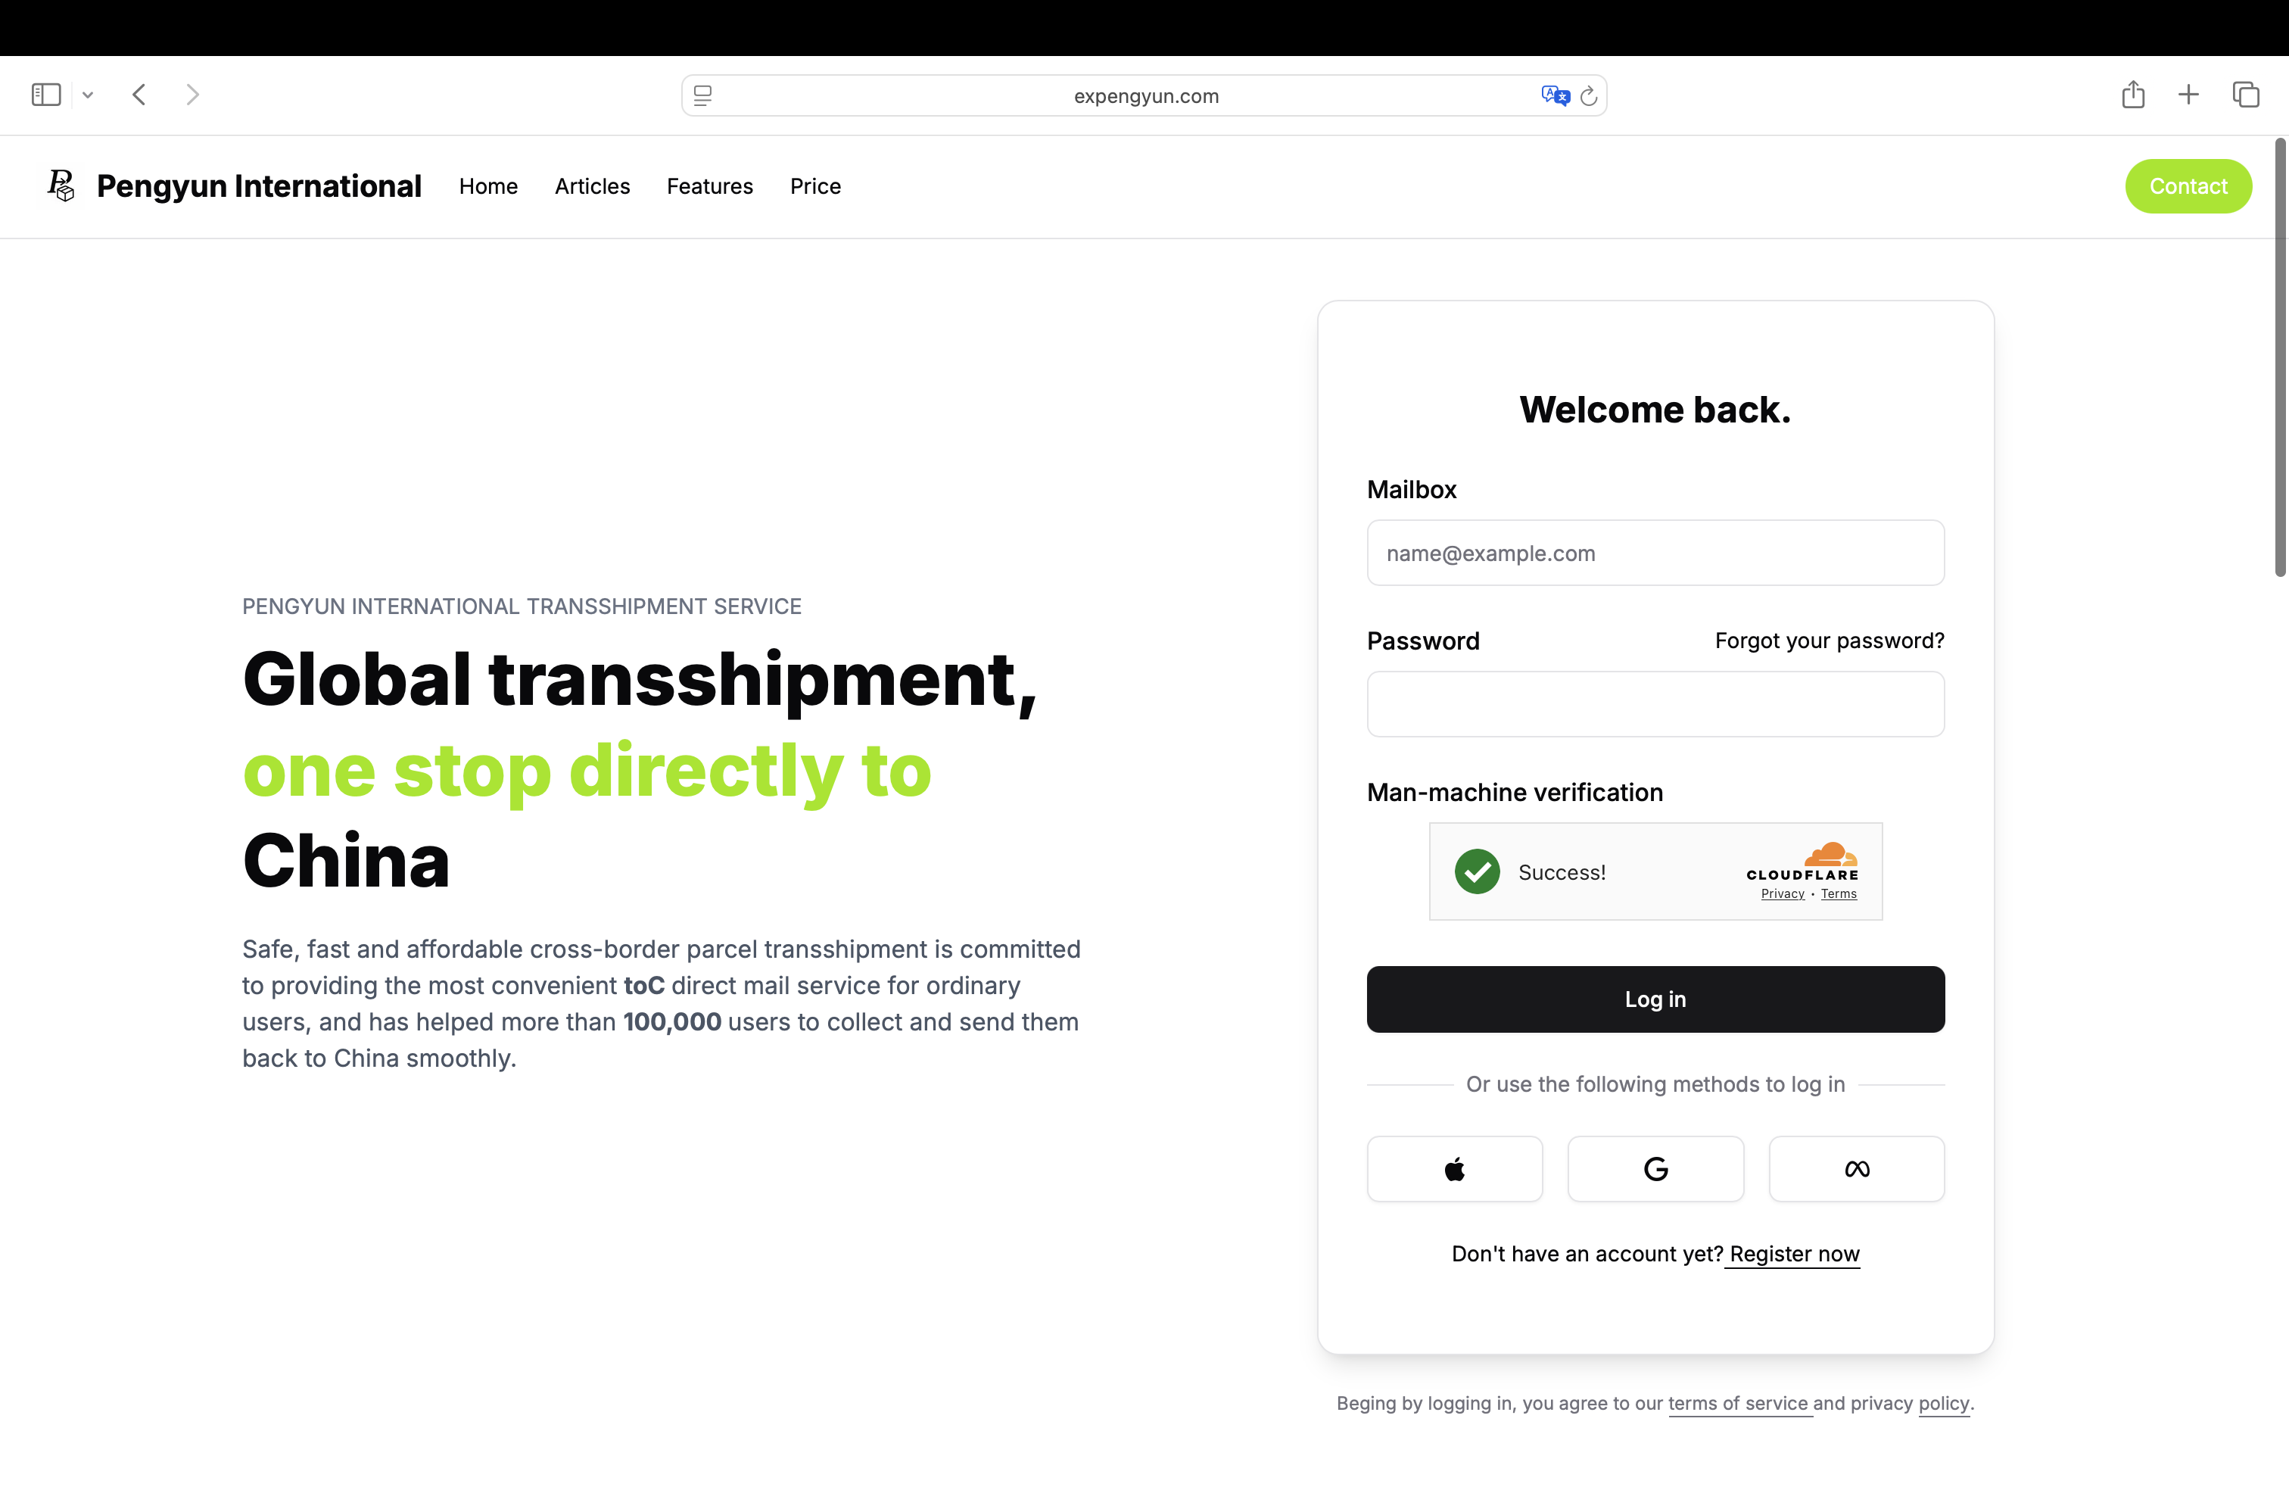Click the green Contact button
Image resolution: width=2289 pixels, height=1487 pixels.
click(2187, 185)
